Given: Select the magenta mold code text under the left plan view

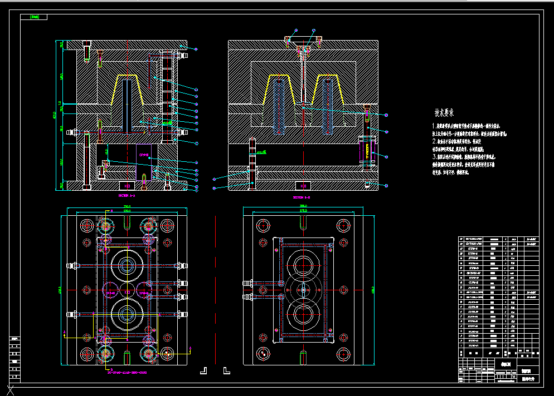Looking at the screenshot, I should [127, 373].
